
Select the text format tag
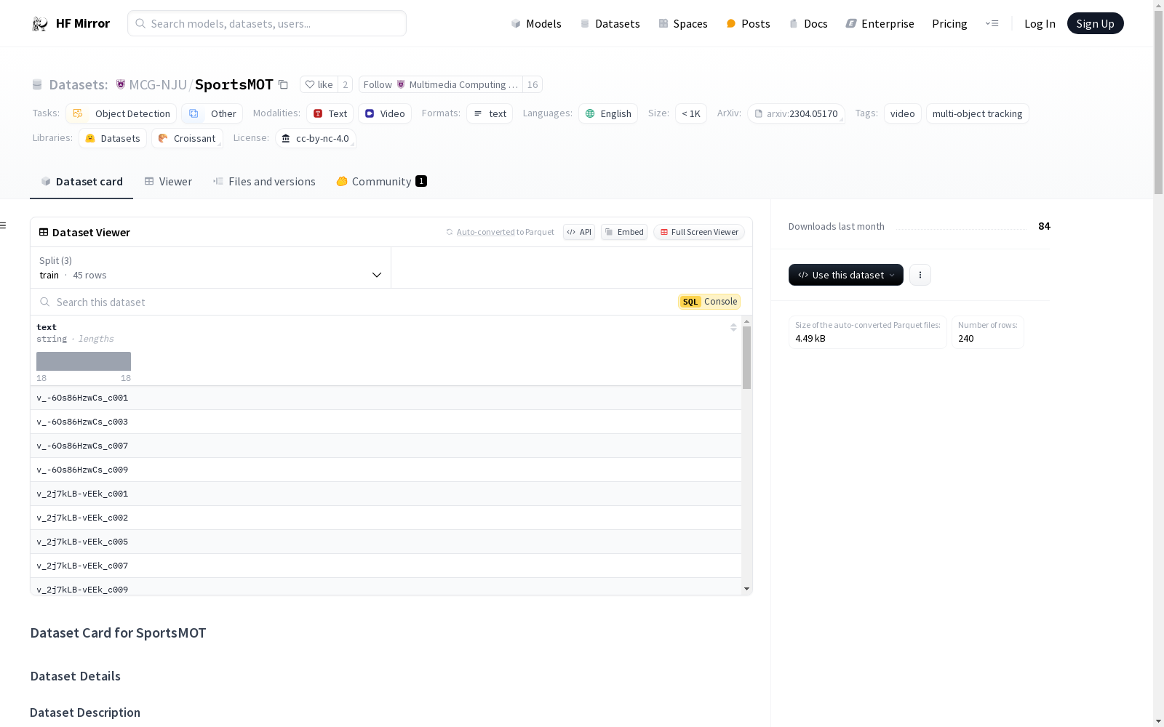pyautogui.click(x=490, y=114)
